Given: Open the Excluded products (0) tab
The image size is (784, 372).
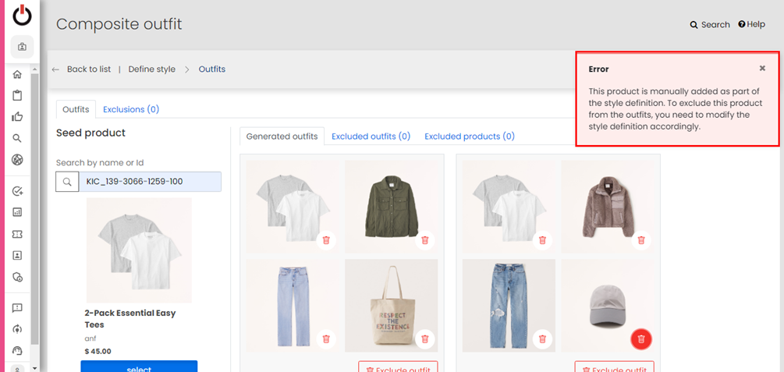Looking at the screenshot, I should 470,136.
